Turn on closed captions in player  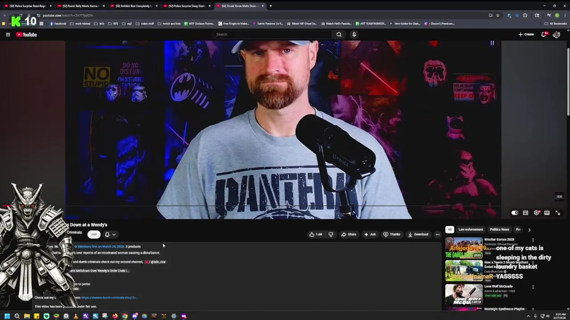(x=525, y=213)
